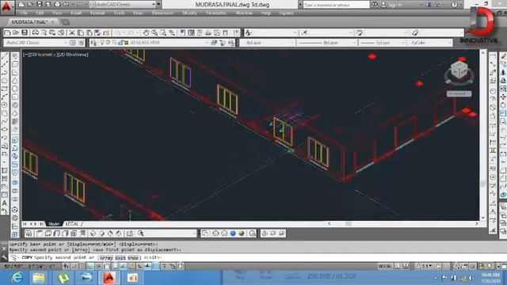Open the Properties palette icon

pyautogui.click(x=183, y=32)
